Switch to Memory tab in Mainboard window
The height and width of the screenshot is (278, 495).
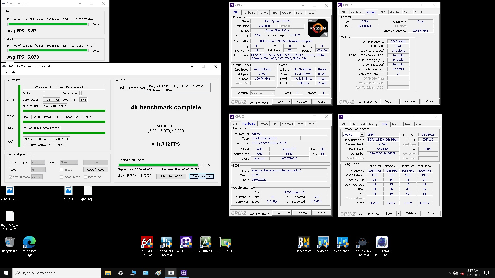tap(263, 124)
